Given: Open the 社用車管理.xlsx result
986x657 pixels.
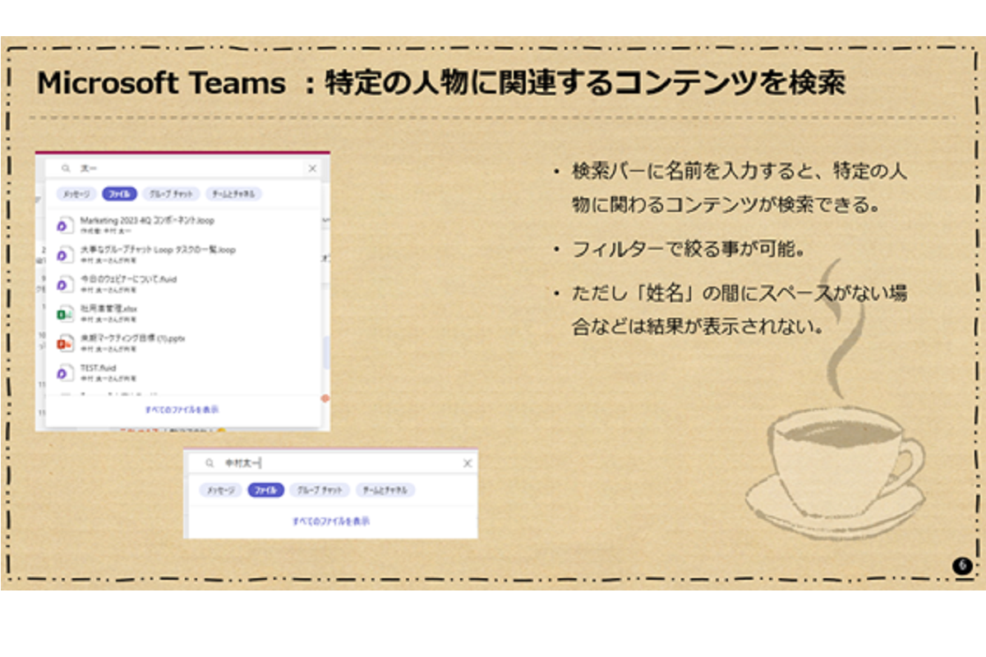Looking at the screenshot, I should 184,313.
